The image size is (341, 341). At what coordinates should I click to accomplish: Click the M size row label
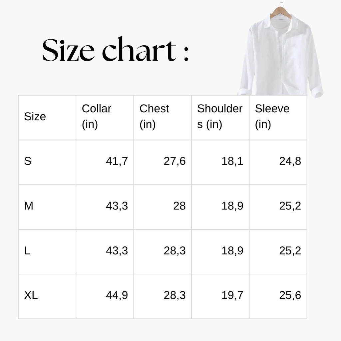pyautogui.click(x=29, y=206)
